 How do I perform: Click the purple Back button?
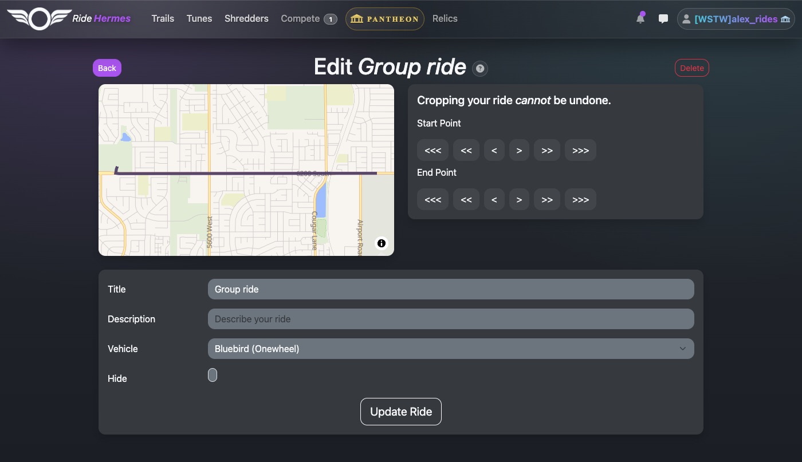(x=107, y=68)
